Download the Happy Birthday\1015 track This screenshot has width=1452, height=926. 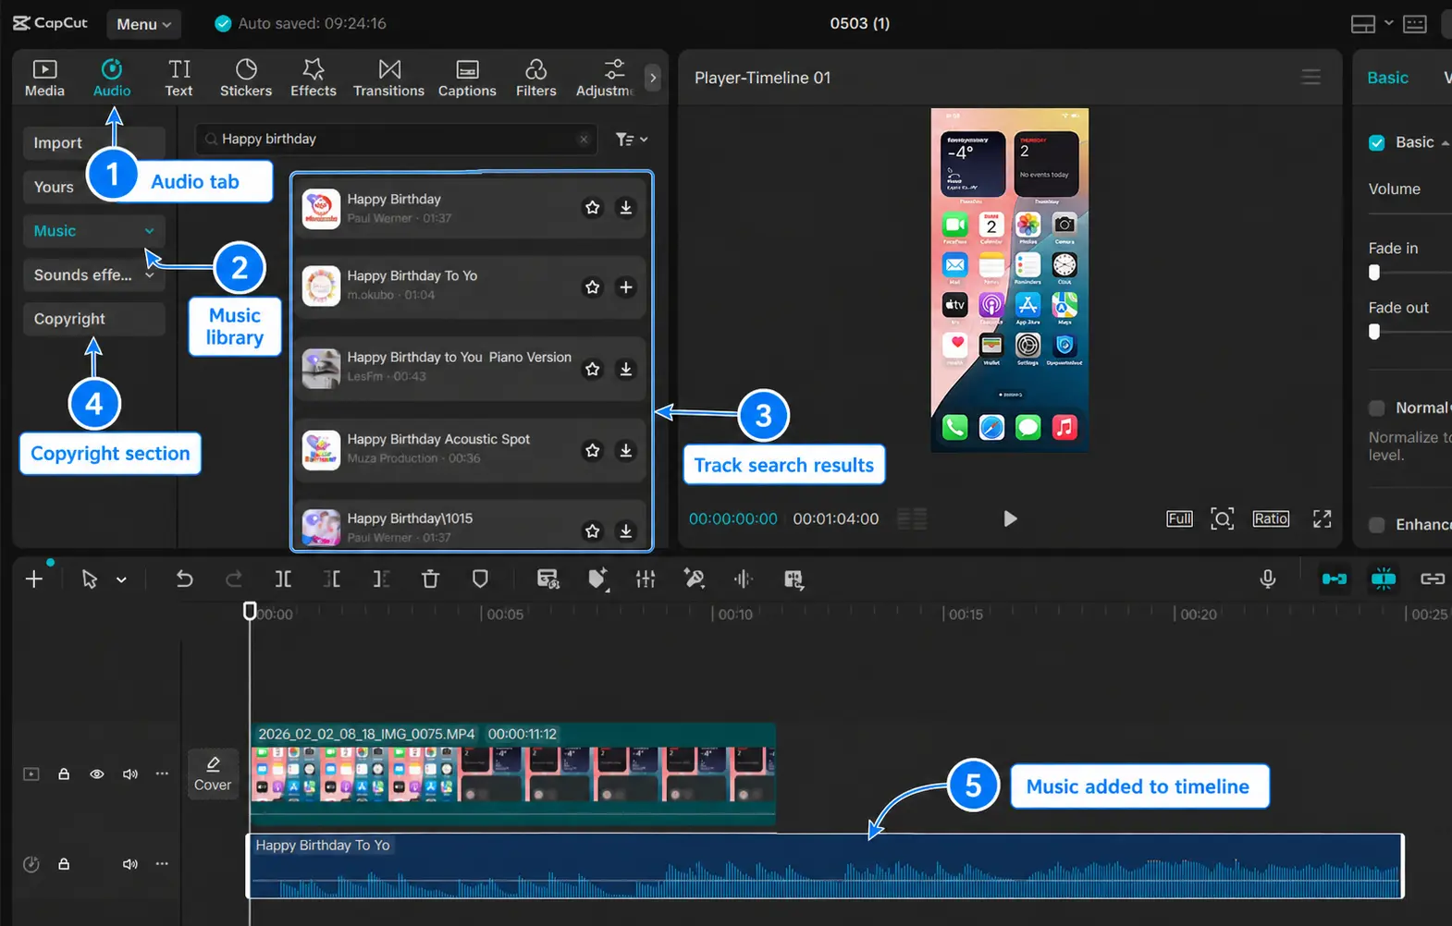626,530
